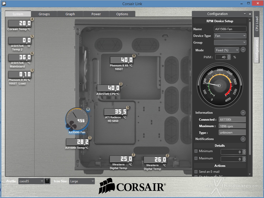Increase the PWM percentage with up arrow

(x=229, y=56)
